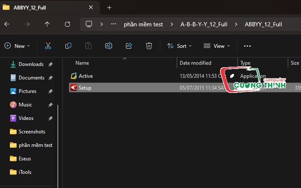
Task: Click the Eseus folder icon
Action: click(x=13, y=158)
